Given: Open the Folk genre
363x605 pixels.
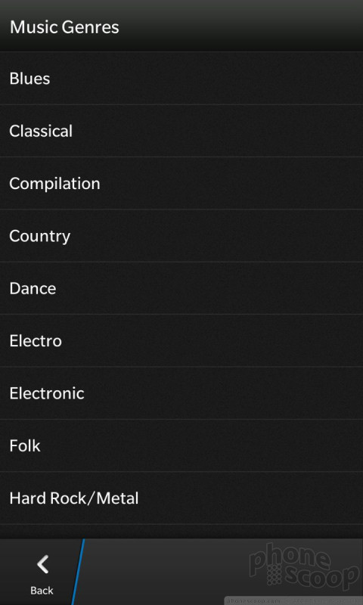Looking at the screenshot, I should 181,445.
